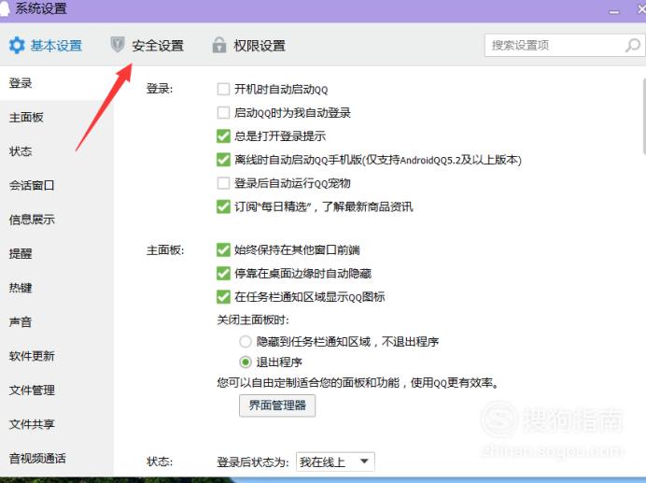
Task: Uncheck 始终保持在其他窗口前端
Action: pos(223,249)
